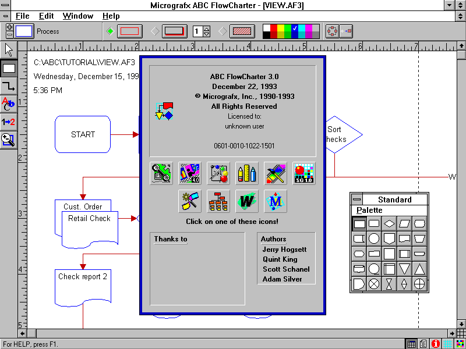466x349 pixels.
Task: Open the Help menu
Action: pos(111,16)
